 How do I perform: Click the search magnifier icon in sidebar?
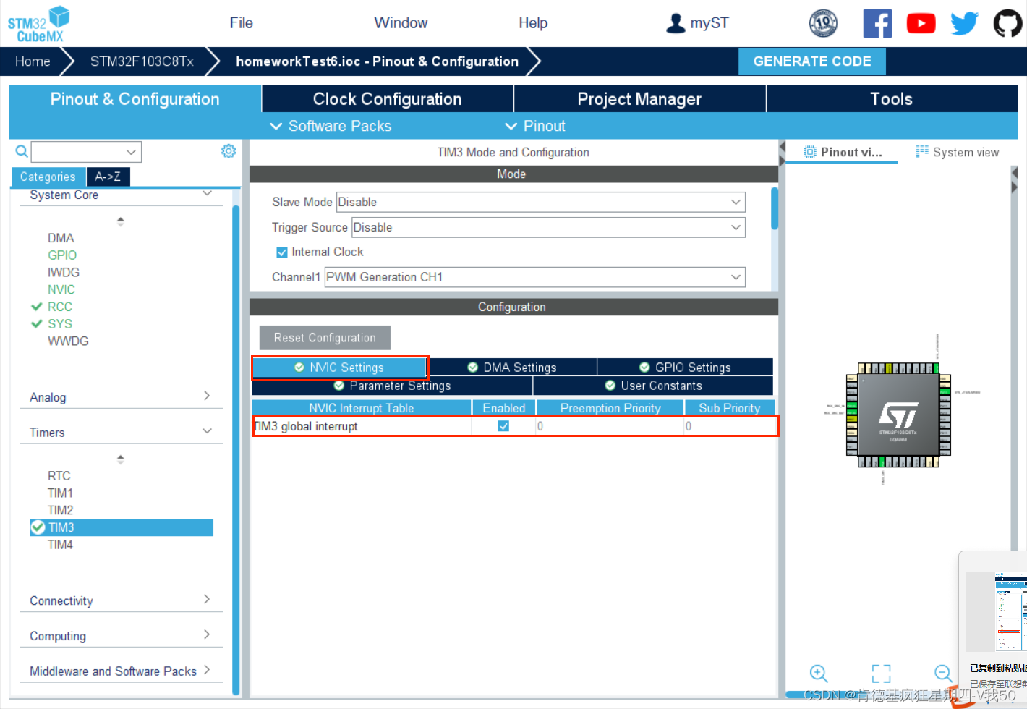tap(22, 151)
